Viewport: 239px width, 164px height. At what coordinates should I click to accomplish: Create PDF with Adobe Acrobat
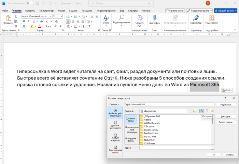[139, 21]
